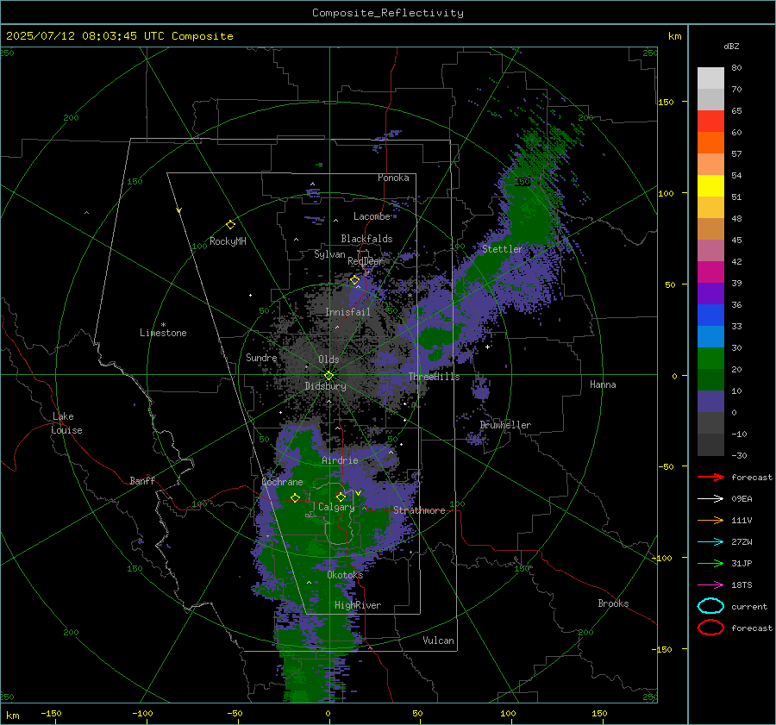Select the slate purple 0-10 dBZ swatch

(710, 402)
